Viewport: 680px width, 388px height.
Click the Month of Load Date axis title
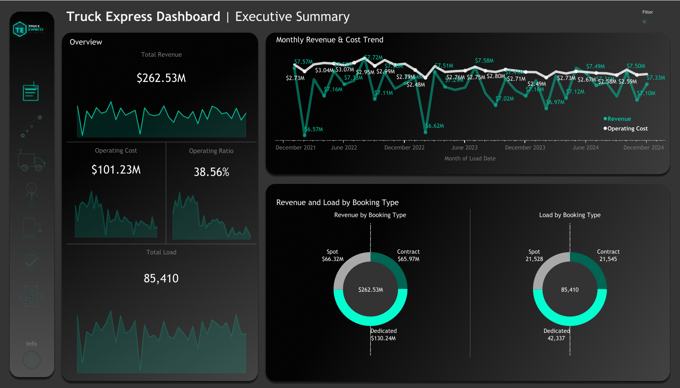[470, 158]
